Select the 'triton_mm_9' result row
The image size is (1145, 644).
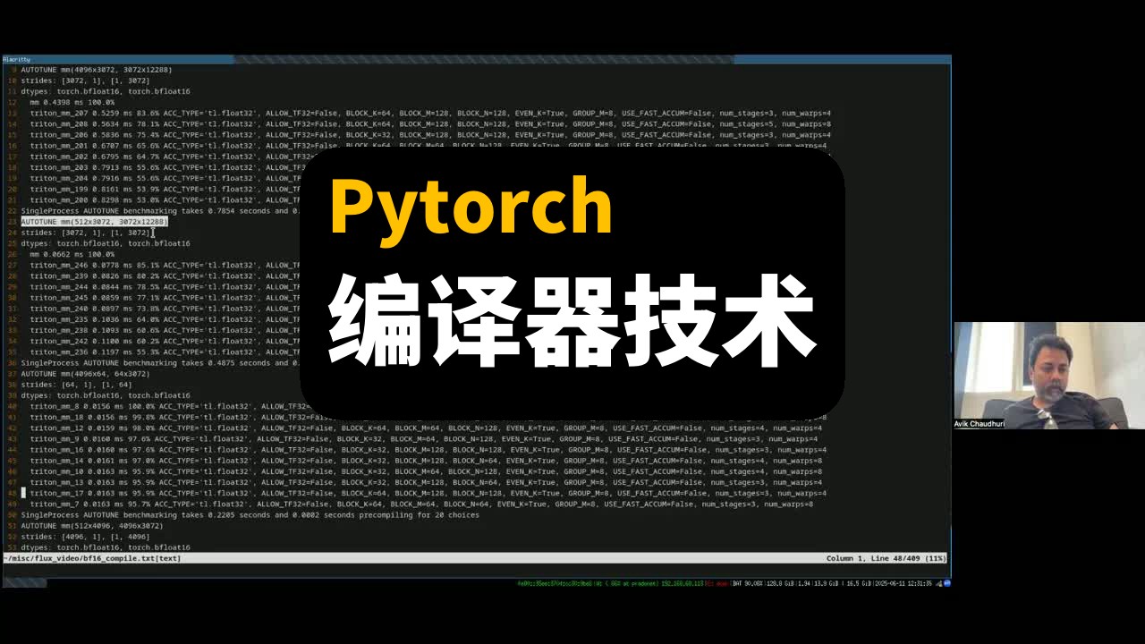point(424,438)
